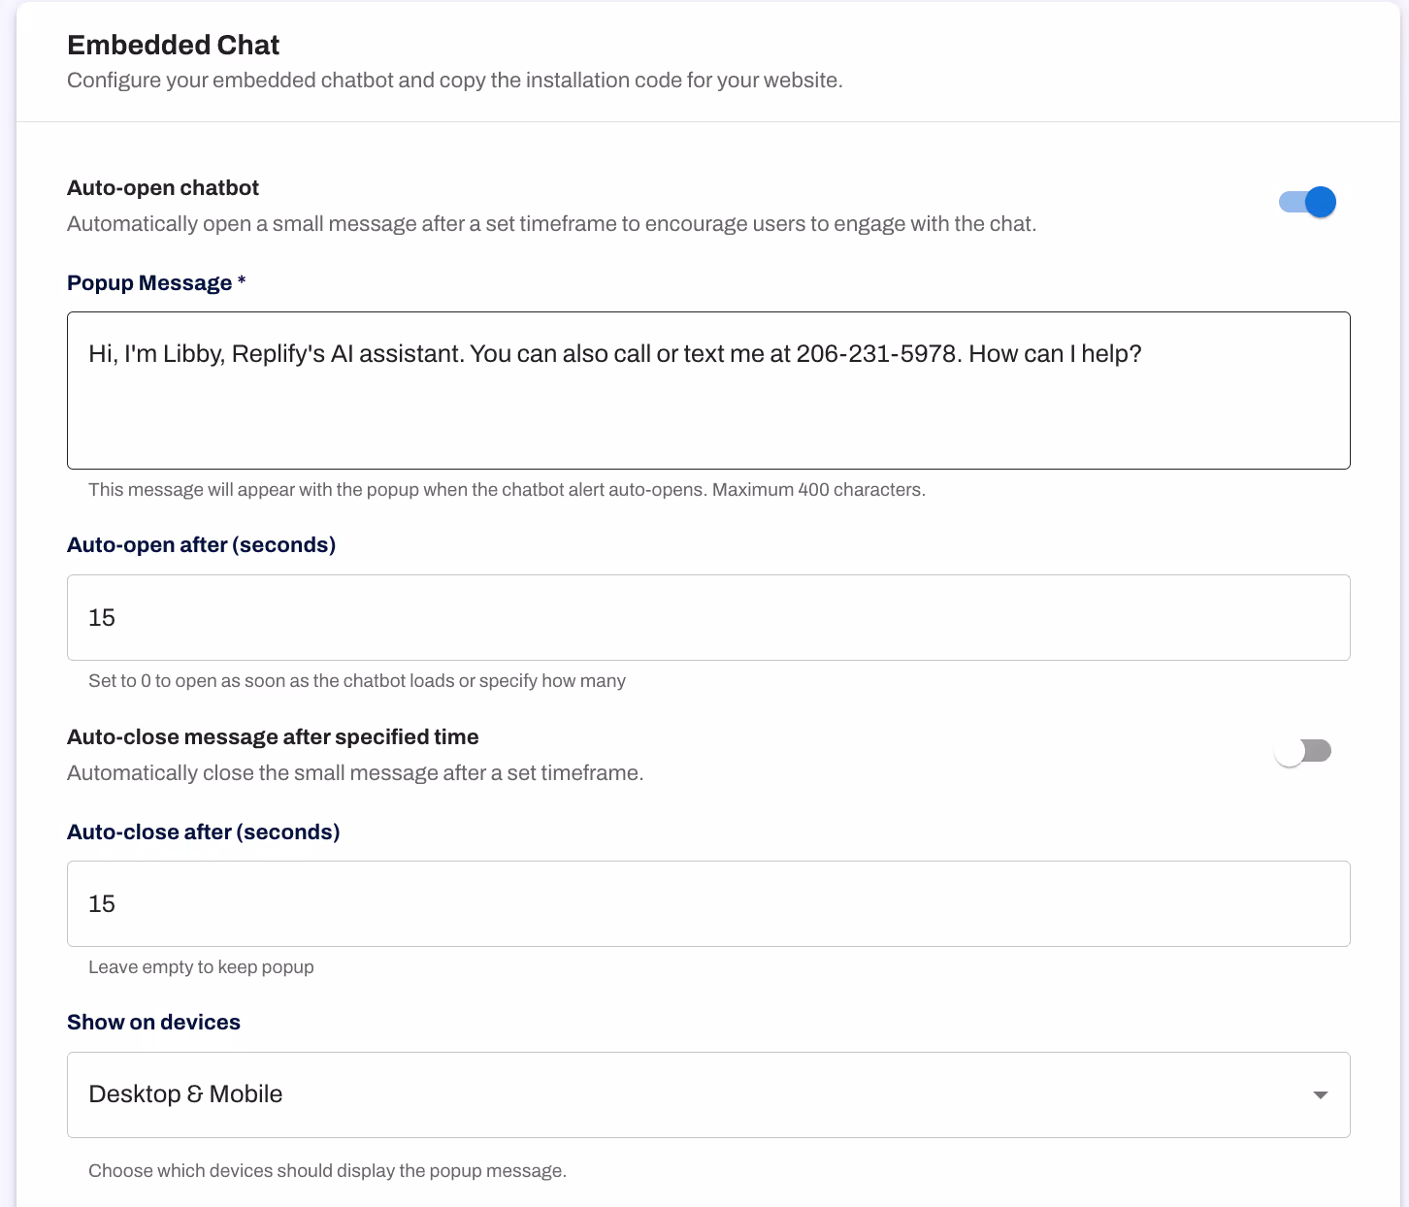Click the text Leave empty to keep popup
The height and width of the screenshot is (1207, 1409).
point(201,966)
